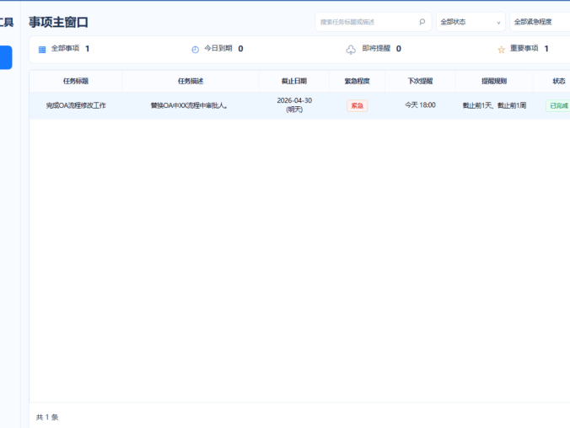Screen dimensions: 570x428
Task: Select the highlighted blue sidebar menu item
Action: pyautogui.click(x=6, y=57)
